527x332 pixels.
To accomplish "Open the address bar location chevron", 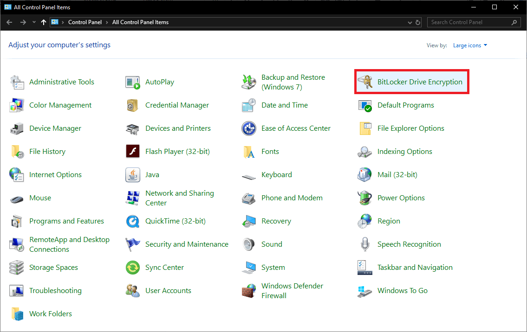I will pos(62,22).
